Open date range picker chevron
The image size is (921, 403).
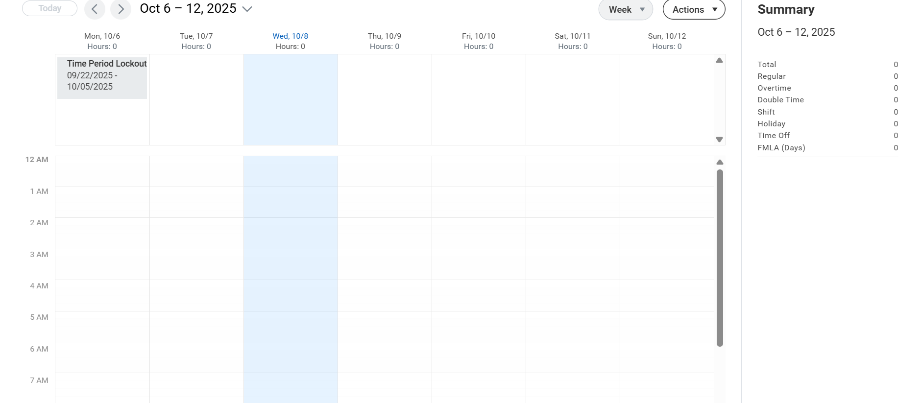pos(247,9)
